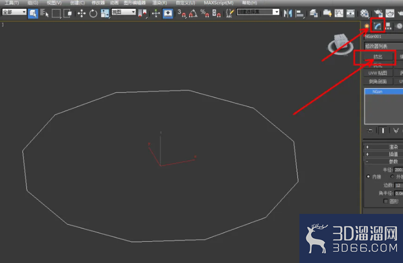
Task: Click 角半径 corner radius field
Action: [x=398, y=193]
